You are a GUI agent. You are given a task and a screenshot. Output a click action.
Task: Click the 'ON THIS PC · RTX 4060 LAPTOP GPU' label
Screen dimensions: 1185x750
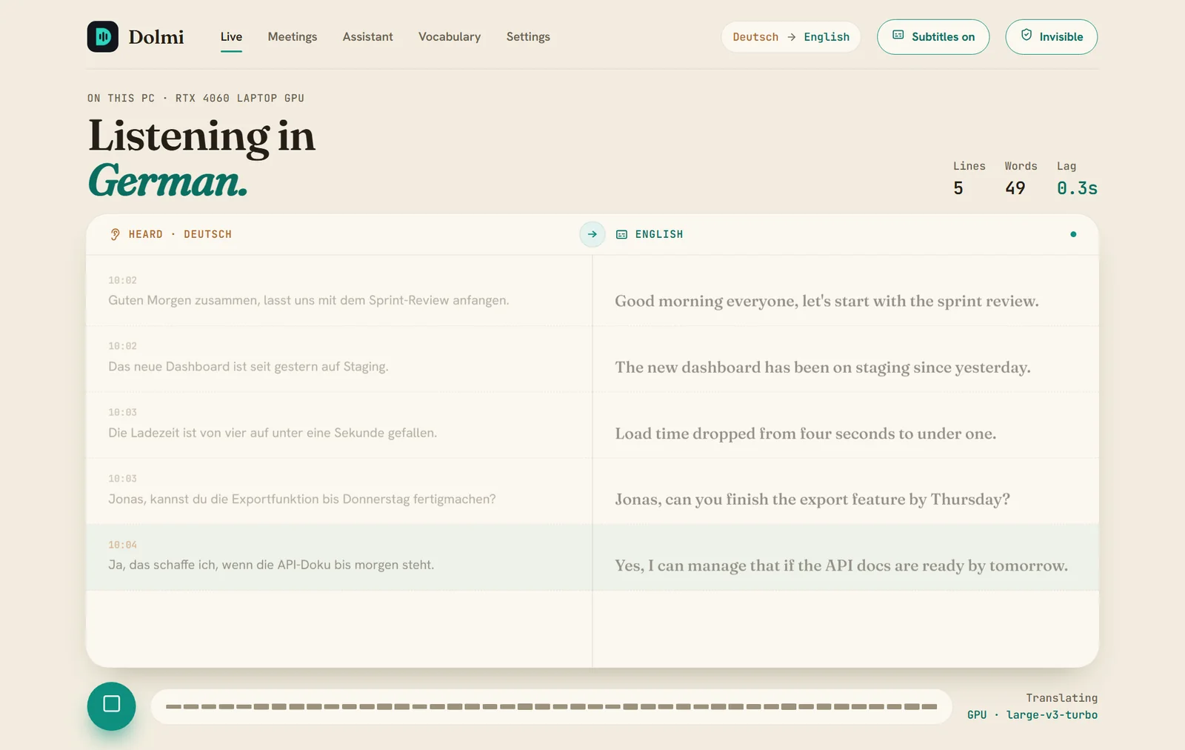pos(196,98)
